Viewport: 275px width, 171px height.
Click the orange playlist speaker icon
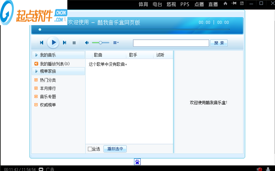click(x=36, y=64)
